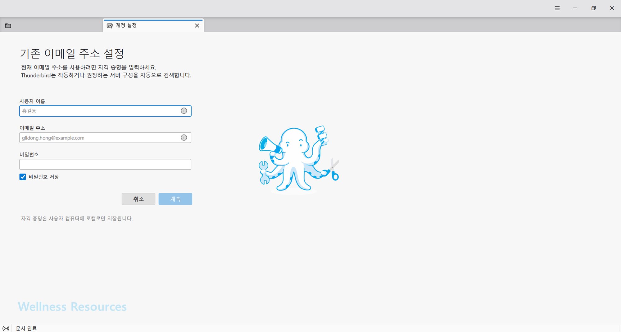Click the 취소 button
Viewport: 621px width, 332px height.
tap(138, 199)
